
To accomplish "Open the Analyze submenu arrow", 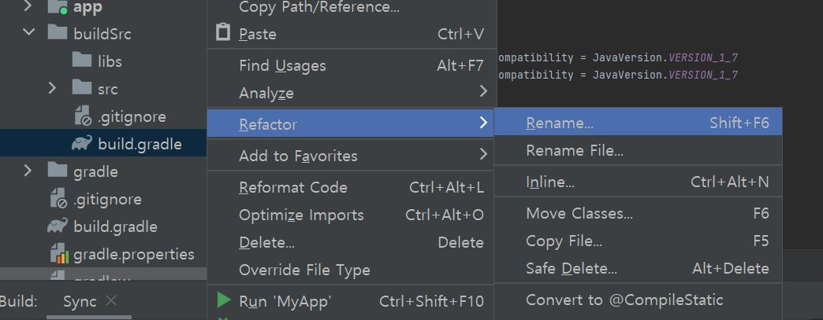I will pos(483,92).
